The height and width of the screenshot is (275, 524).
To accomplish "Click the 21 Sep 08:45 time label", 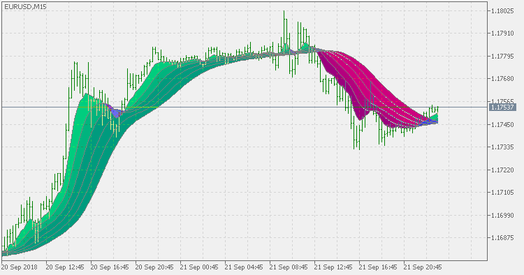I will pyautogui.click(x=289, y=267).
